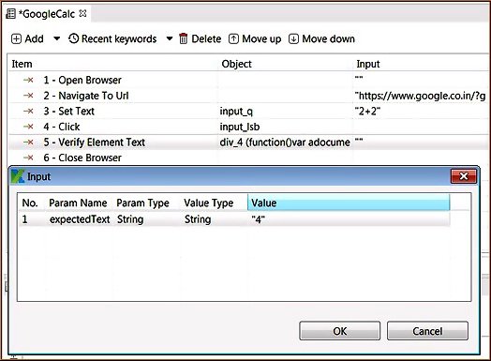
Task: Click the Input column header in steps table
Action: coord(421,64)
